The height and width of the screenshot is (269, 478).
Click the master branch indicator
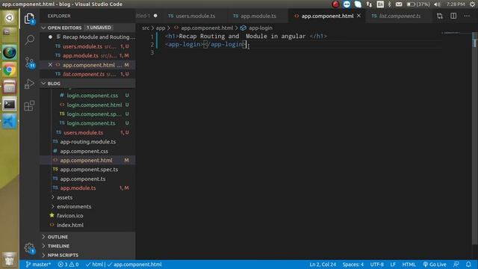point(38,265)
